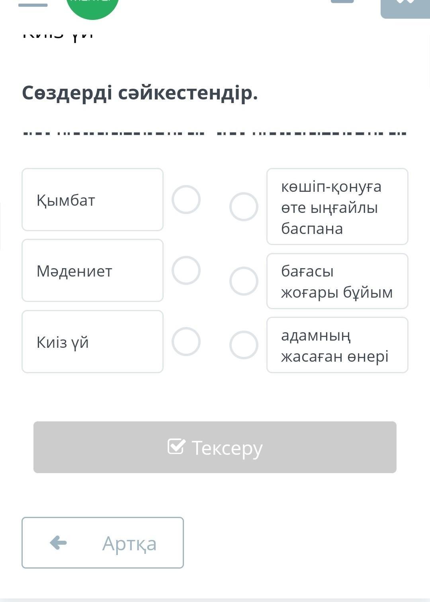This screenshot has width=430, height=602.
Task: Click the left arrow icon beside Артқа
Action: pyautogui.click(x=59, y=543)
